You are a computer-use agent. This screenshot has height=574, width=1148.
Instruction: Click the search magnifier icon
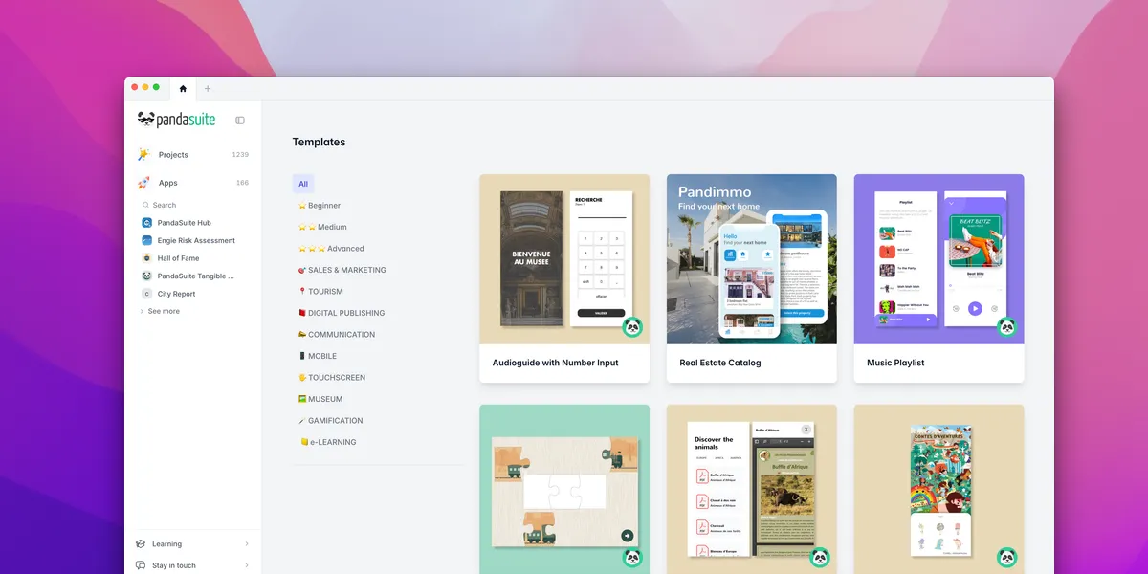(x=146, y=205)
